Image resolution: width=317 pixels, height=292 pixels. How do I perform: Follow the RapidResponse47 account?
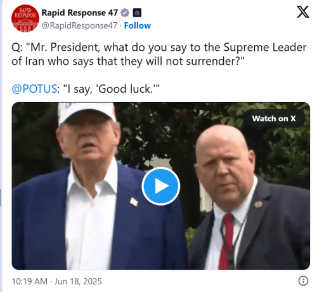point(138,25)
